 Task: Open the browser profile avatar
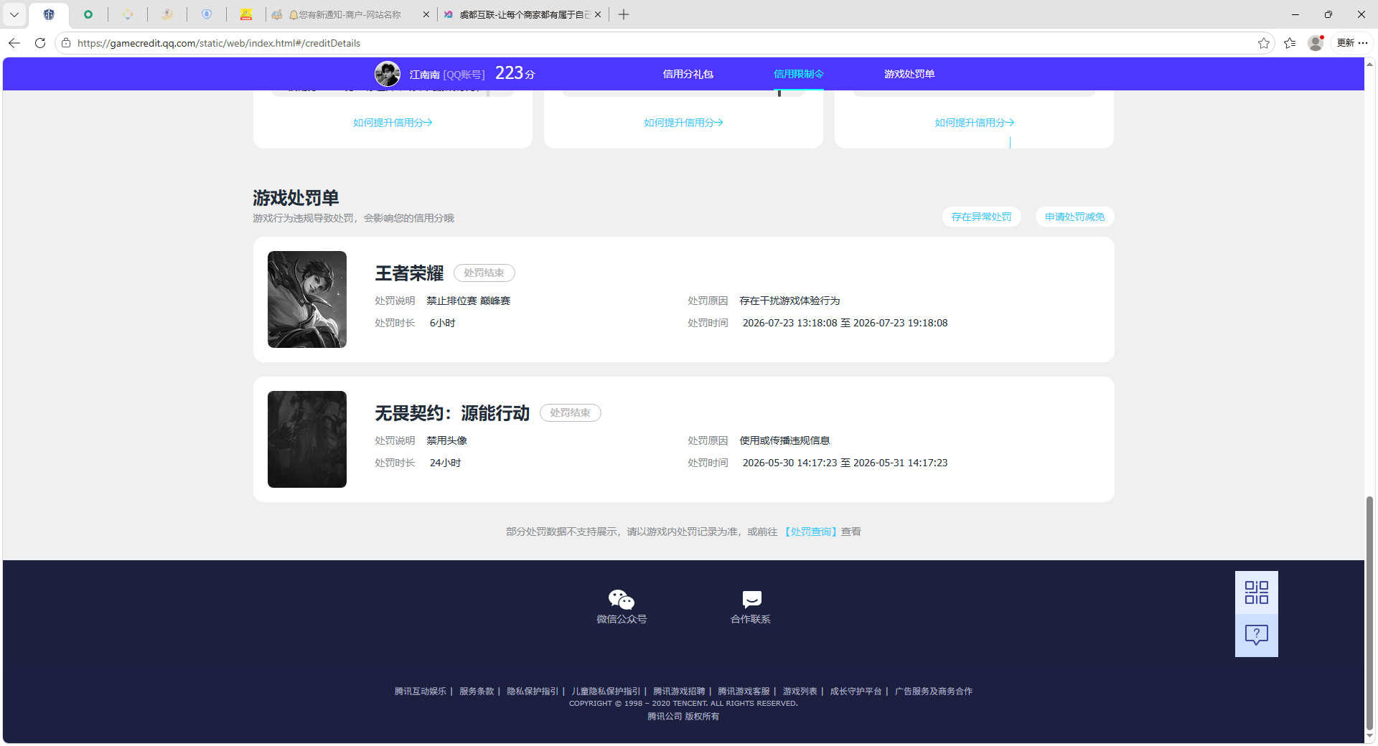pos(1316,43)
